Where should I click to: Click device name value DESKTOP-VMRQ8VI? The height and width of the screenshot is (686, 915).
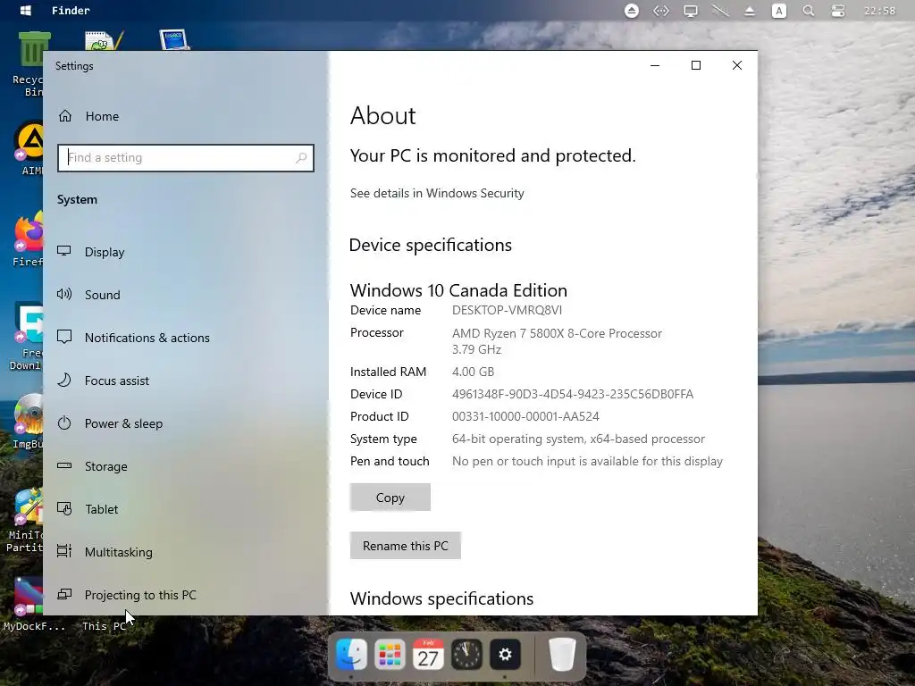click(507, 310)
